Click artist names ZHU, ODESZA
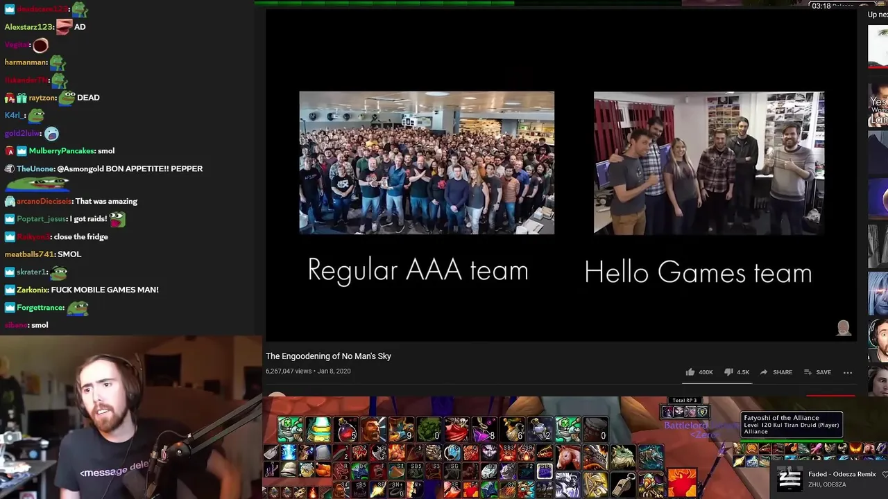This screenshot has height=499, width=888. point(827,484)
